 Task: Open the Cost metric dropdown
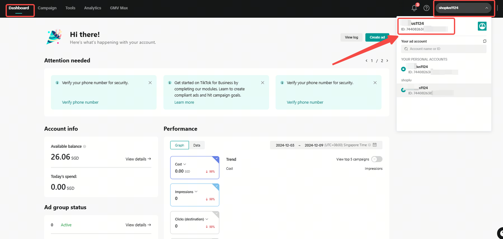click(184, 164)
